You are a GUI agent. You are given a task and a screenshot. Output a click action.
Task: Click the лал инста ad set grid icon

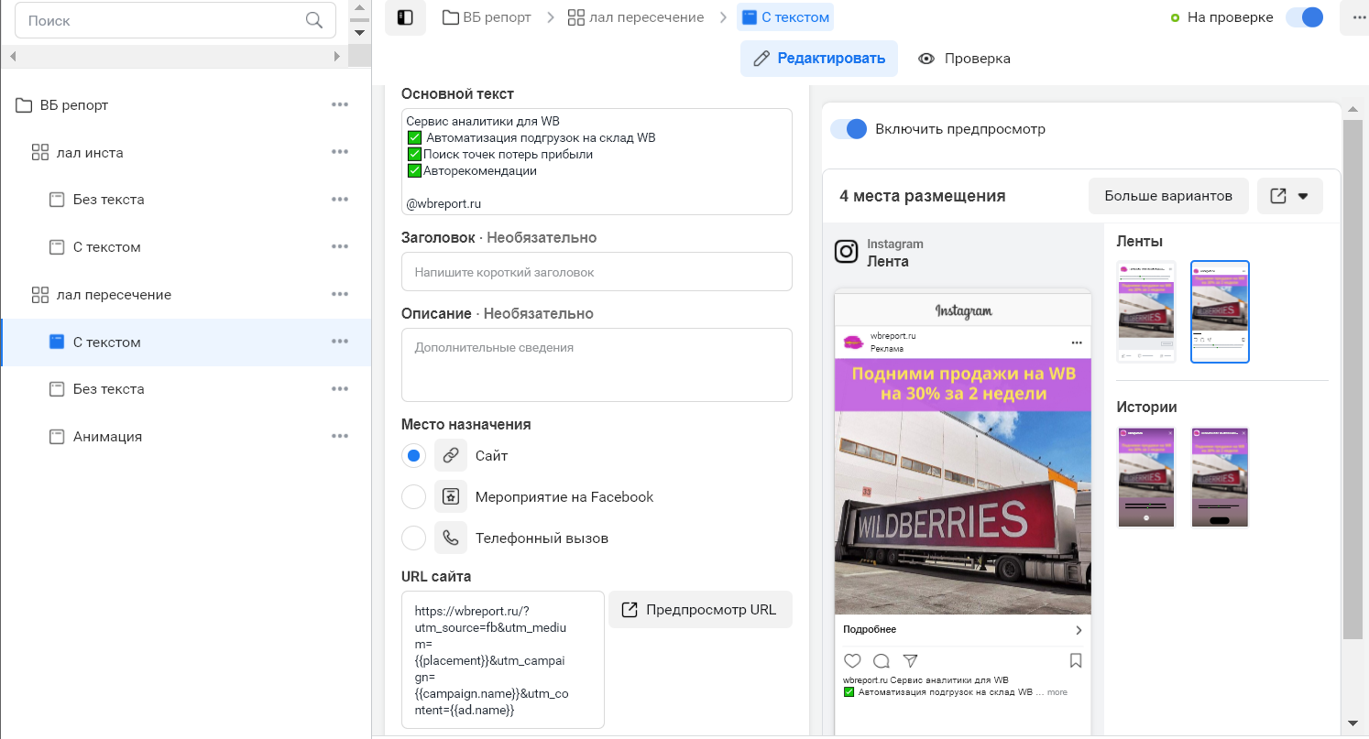39,153
